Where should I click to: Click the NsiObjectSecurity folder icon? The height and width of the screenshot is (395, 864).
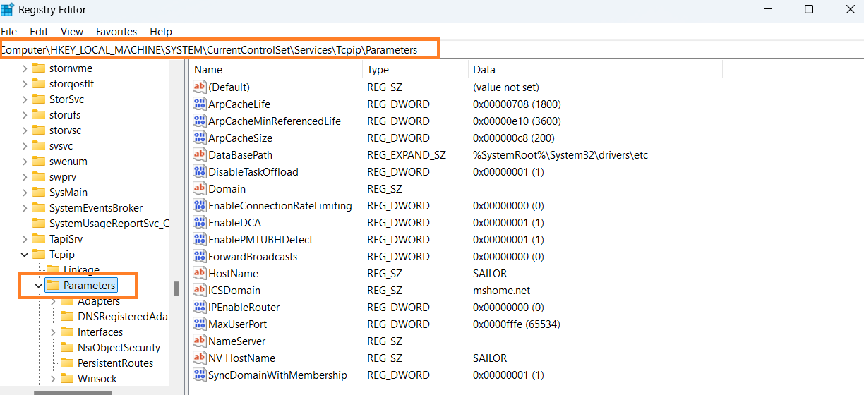[x=67, y=348]
